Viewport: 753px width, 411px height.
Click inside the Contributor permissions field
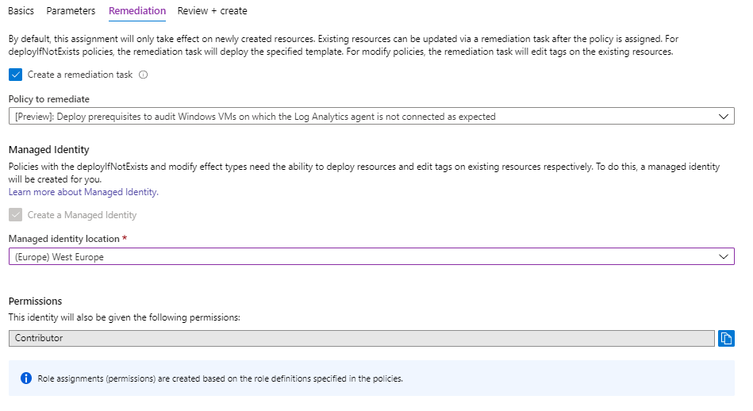point(362,339)
